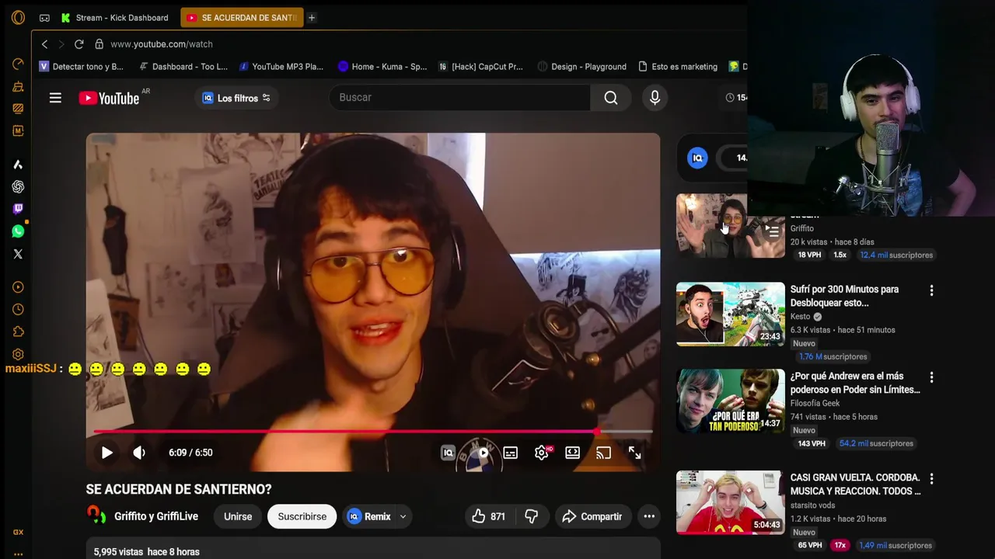
Task: Open Design - Playground bookmark
Action: 581,67
